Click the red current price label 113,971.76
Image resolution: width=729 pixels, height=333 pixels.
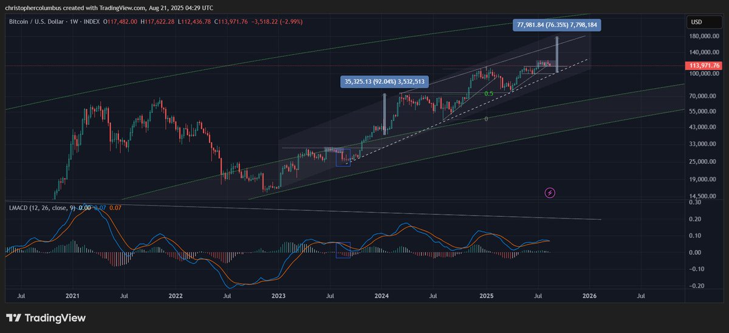coord(705,66)
